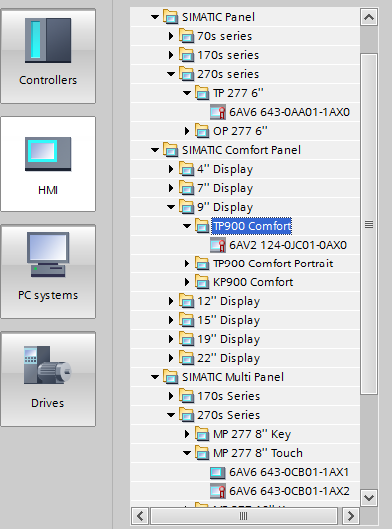Expand the TP900 Comfort Portrait folder
The image size is (392, 529).
(x=187, y=264)
